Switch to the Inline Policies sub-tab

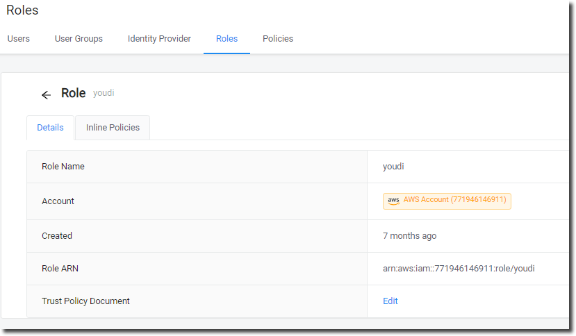[113, 128]
